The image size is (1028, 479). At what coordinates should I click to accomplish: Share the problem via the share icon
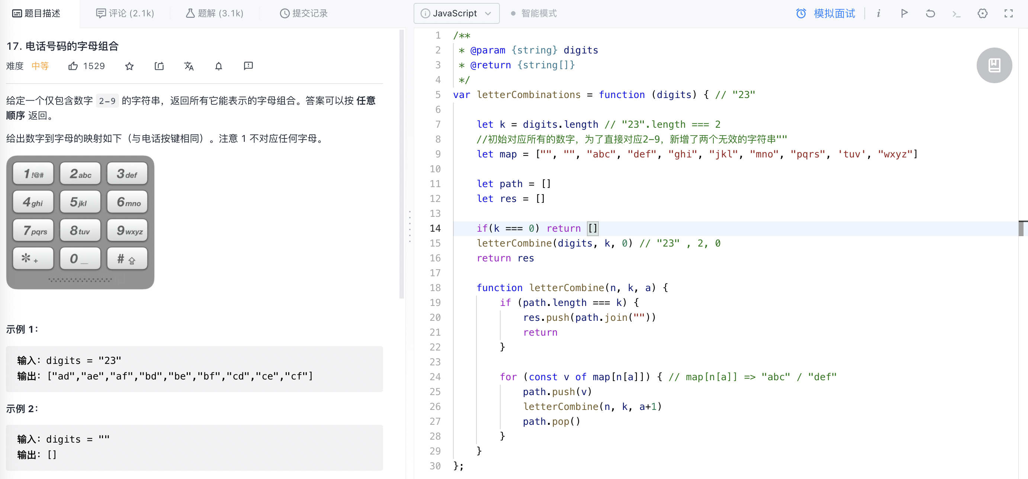click(159, 66)
